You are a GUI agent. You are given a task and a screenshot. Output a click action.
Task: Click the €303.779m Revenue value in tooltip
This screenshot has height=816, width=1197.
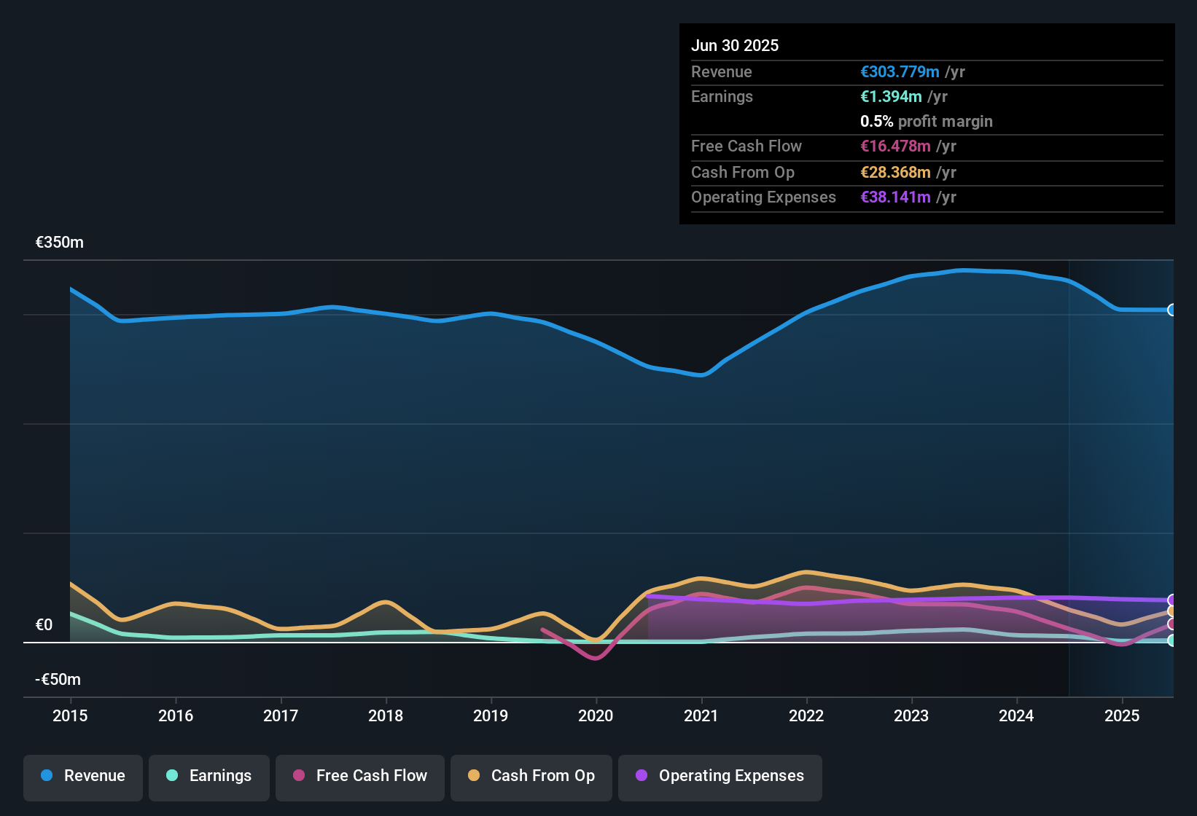click(900, 72)
